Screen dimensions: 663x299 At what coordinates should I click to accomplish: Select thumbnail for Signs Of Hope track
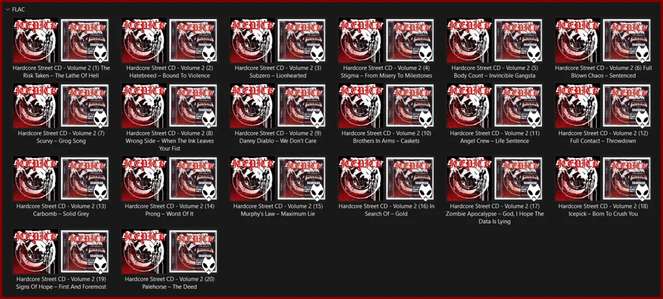tap(62, 252)
